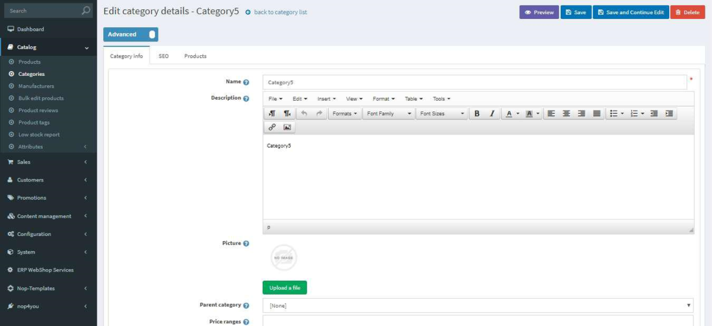Open help tooltip for Name field

point(246,82)
